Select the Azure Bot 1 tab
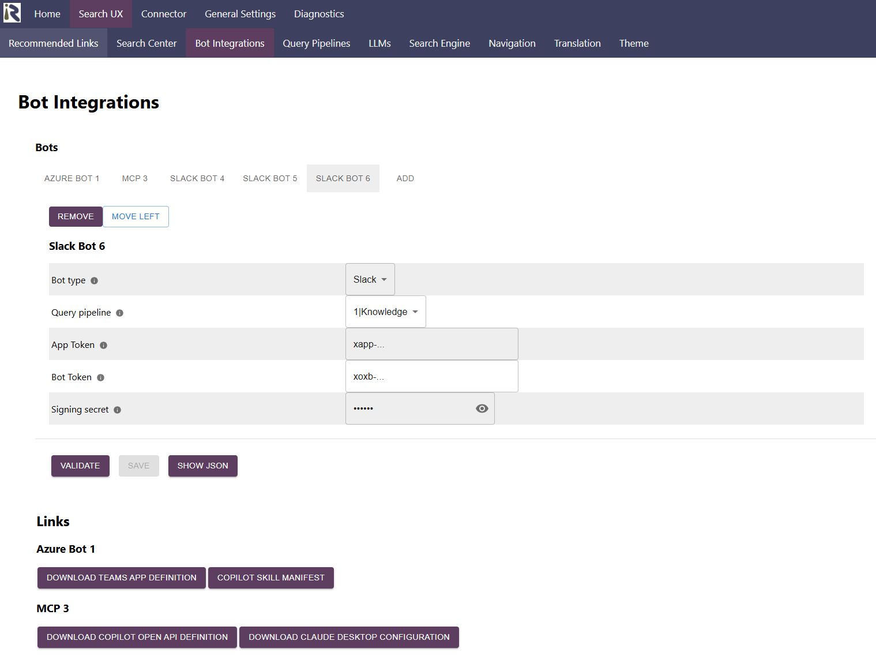 [x=72, y=178]
